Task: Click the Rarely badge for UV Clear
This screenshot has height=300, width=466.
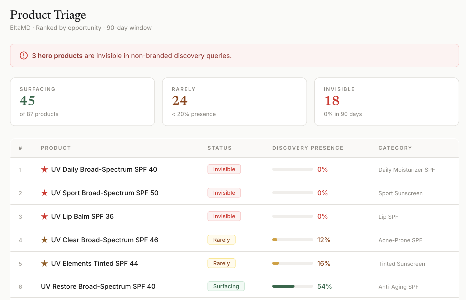Action: coord(222,240)
